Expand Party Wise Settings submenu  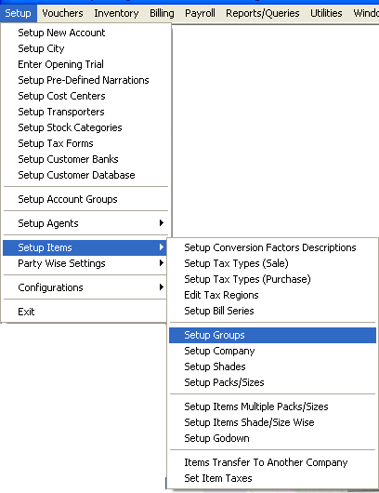[x=85, y=263]
